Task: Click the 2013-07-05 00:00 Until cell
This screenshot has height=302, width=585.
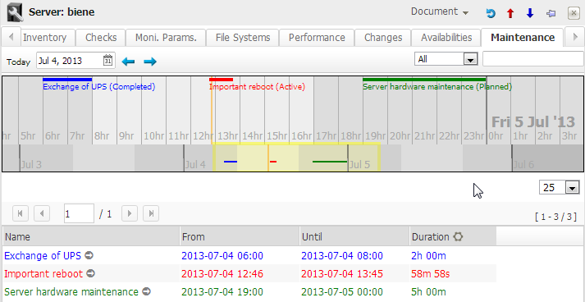Action: pyautogui.click(x=342, y=291)
